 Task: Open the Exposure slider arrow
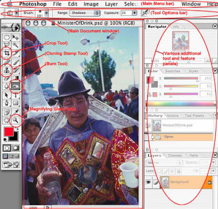pyautogui.click(x=135, y=13)
